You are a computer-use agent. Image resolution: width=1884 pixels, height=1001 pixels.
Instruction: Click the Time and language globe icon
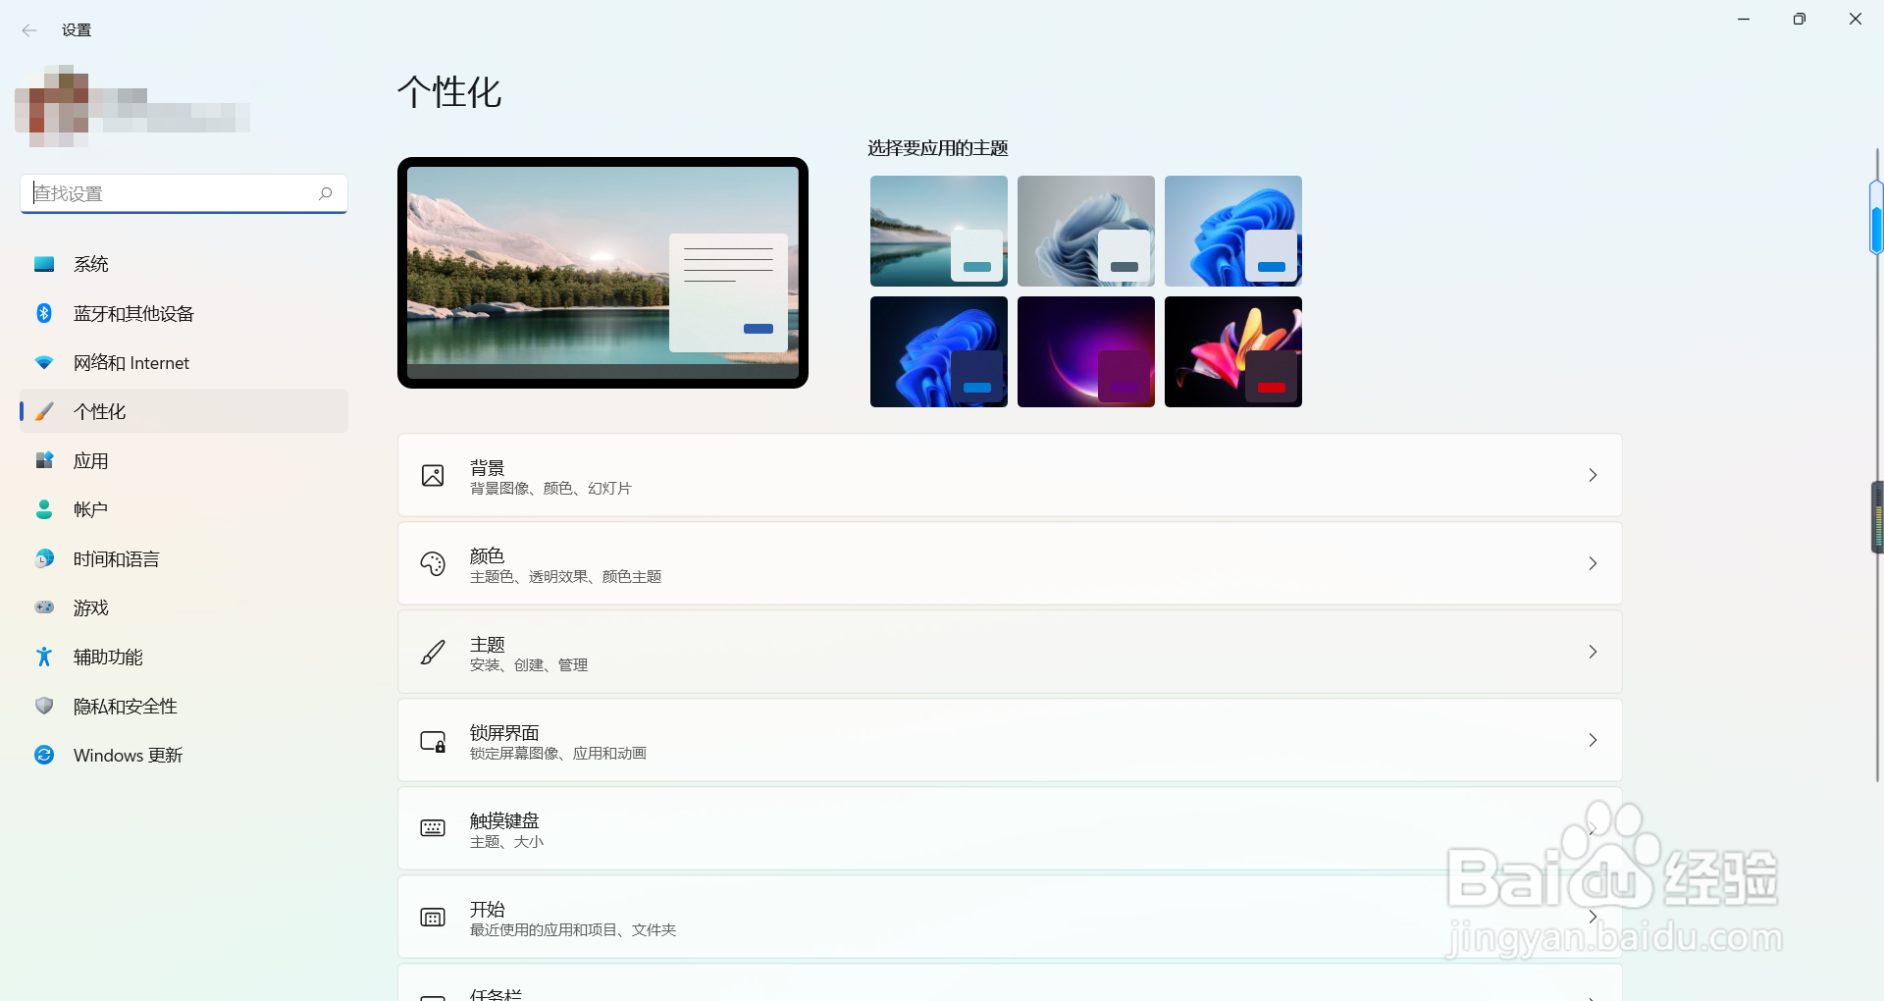tap(44, 558)
